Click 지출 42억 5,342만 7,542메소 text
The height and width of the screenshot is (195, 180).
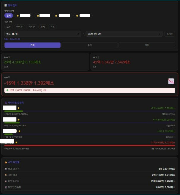(162, 149)
